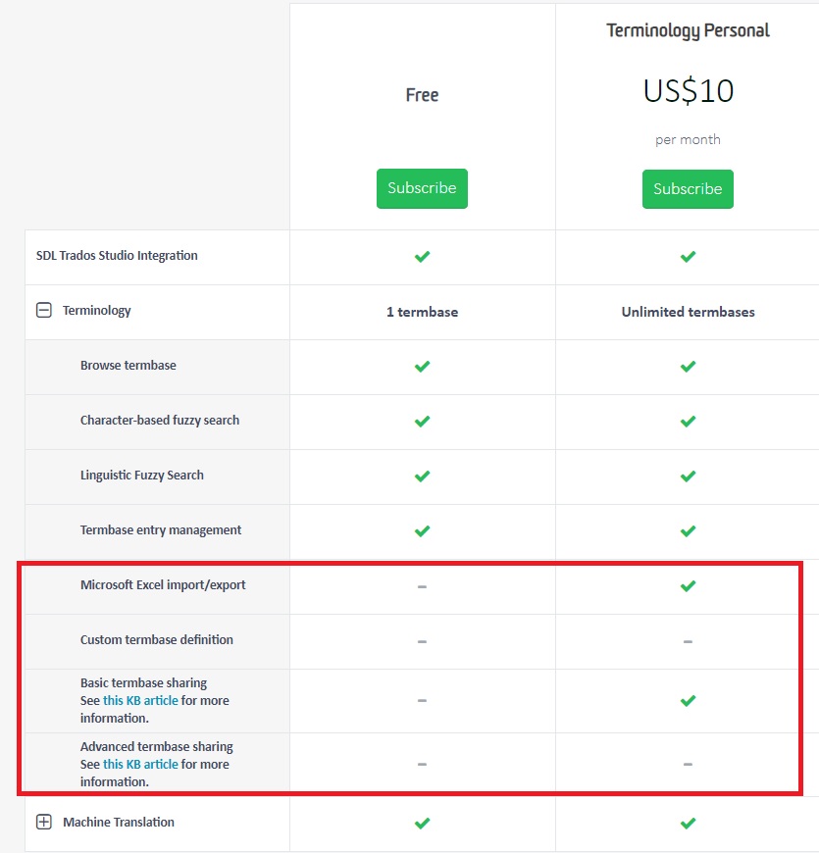Click Subscribe under the Free plan
Image resolution: width=819 pixels, height=853 pixels.
pos(422,188)
